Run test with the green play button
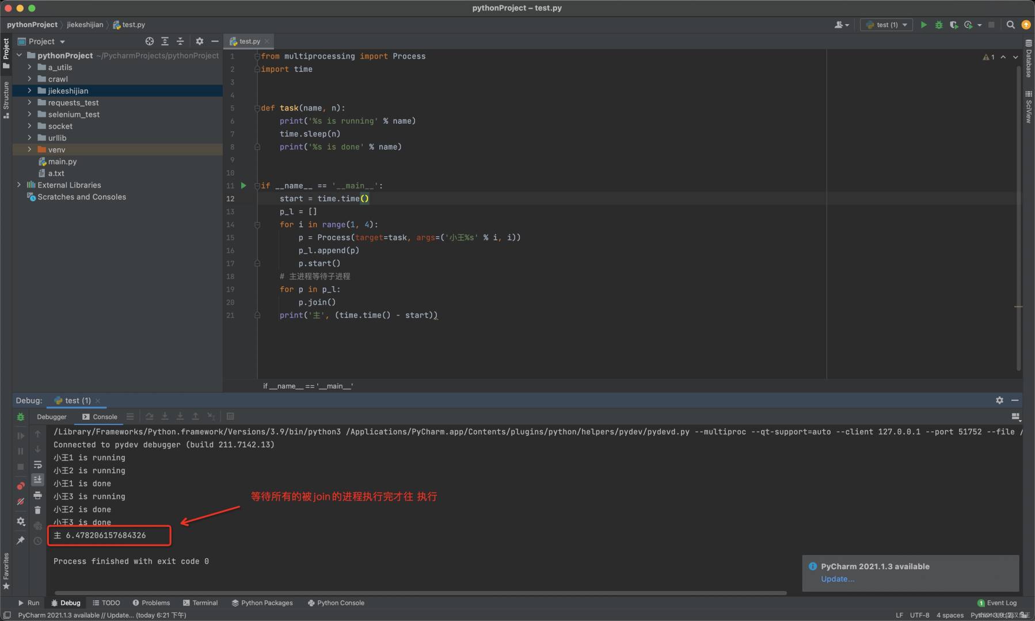Image resolution: width=1035 pixels, height=621 pixels. pyautogui.click(x=923, y=25)
